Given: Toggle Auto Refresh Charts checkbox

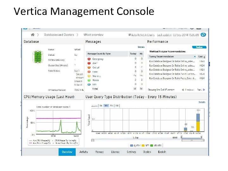Looking at the screenshot, I should click(x=130, y=35).
